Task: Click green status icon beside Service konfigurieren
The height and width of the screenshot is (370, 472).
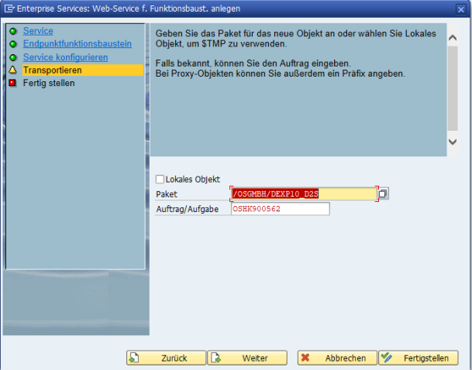Action: [13, 57]
